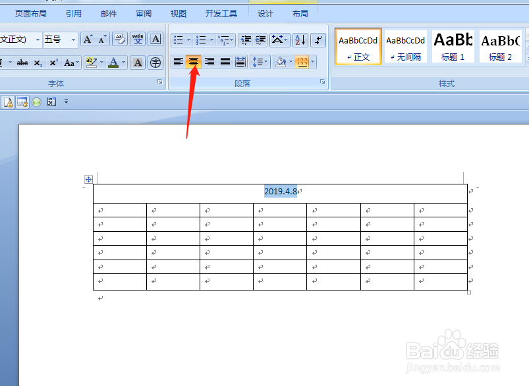Click the selected text 2019.4.8

click(x=281, y=191)
